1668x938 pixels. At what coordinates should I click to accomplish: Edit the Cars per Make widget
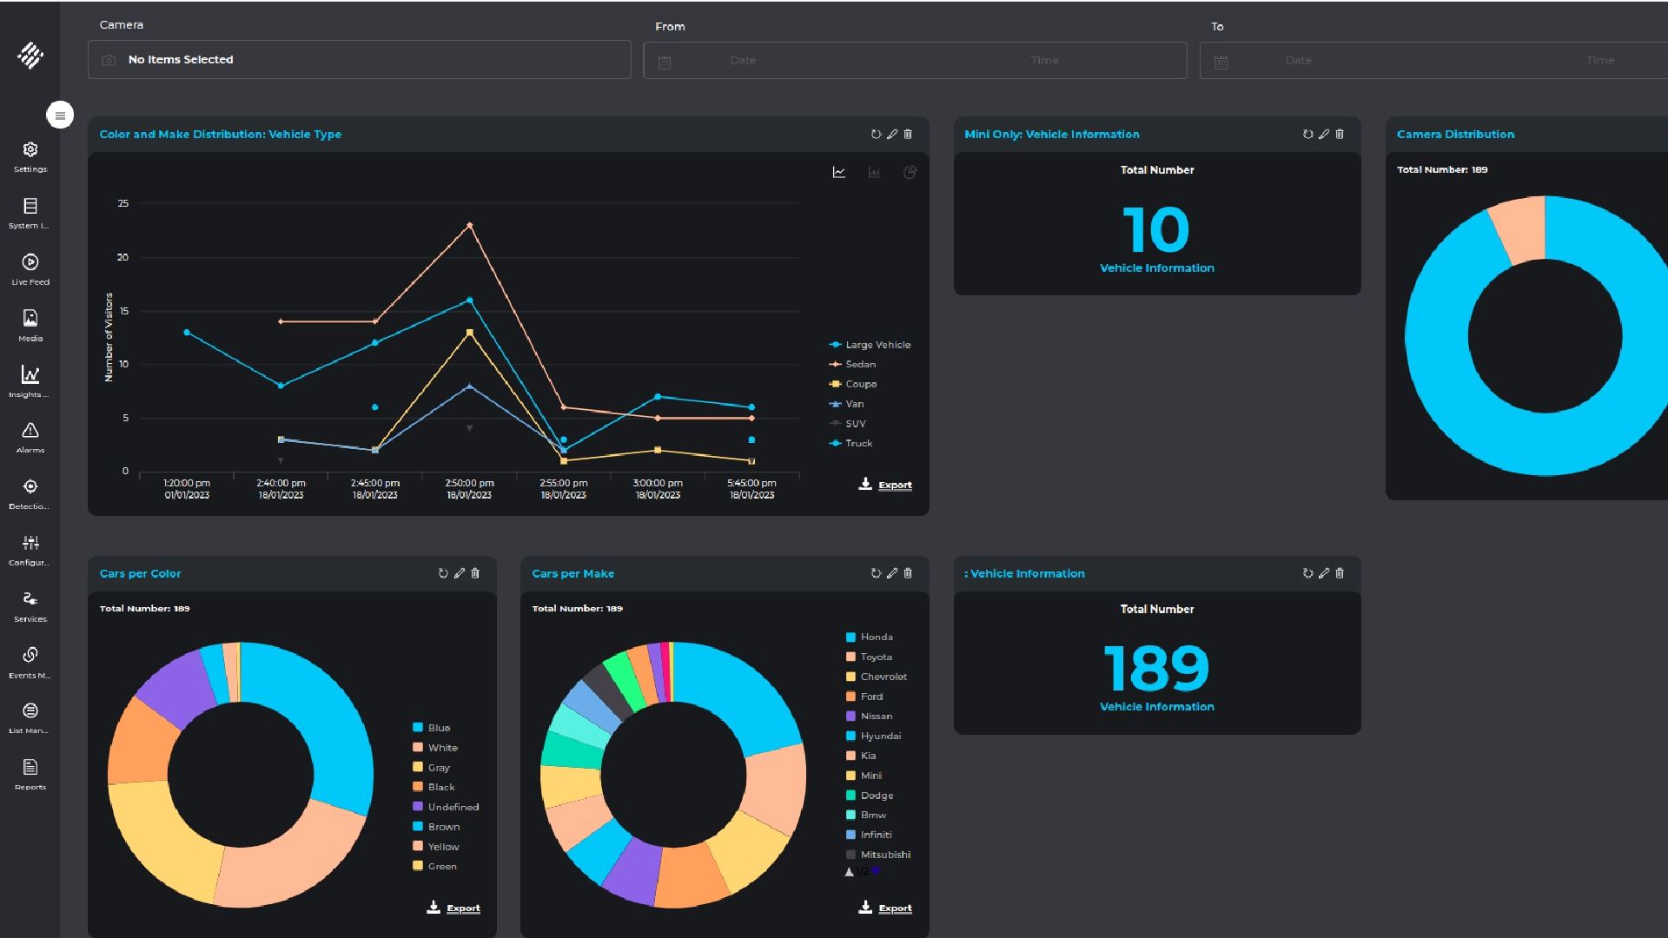(892, 573)
